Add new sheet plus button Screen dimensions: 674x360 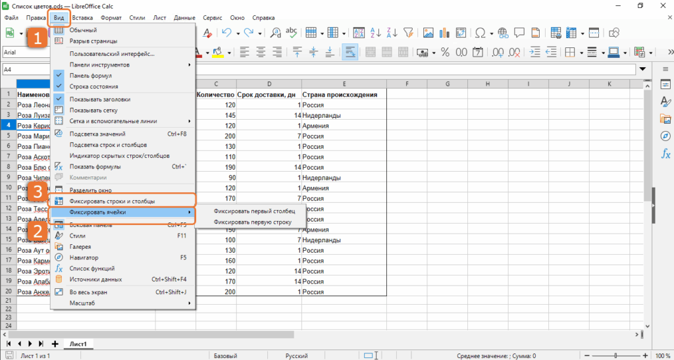pos(55,344)
